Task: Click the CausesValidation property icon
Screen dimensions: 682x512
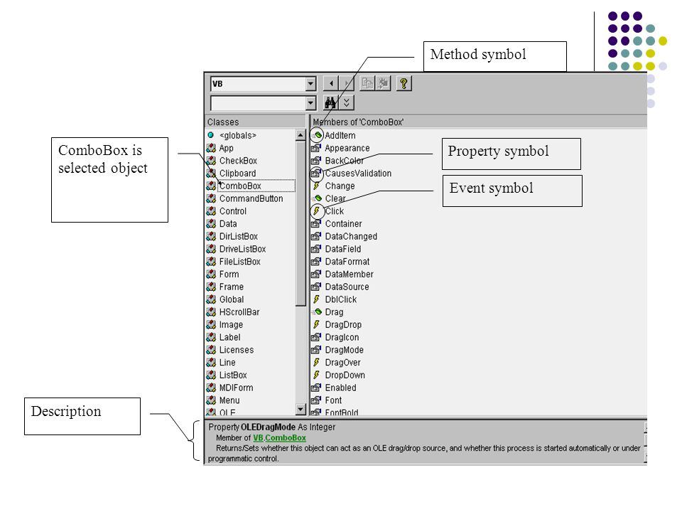Action: coord(316,174)
